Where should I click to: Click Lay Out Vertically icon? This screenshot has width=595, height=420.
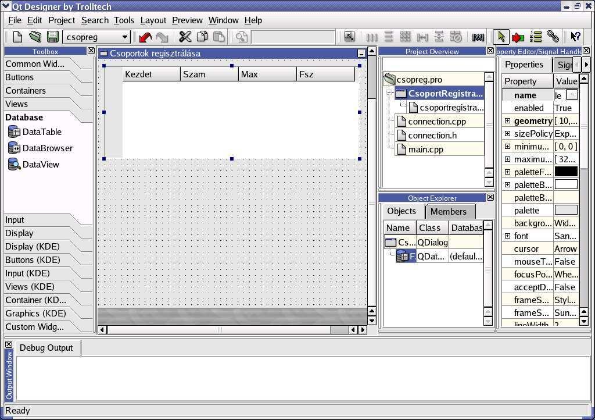(x=389, y=37)
